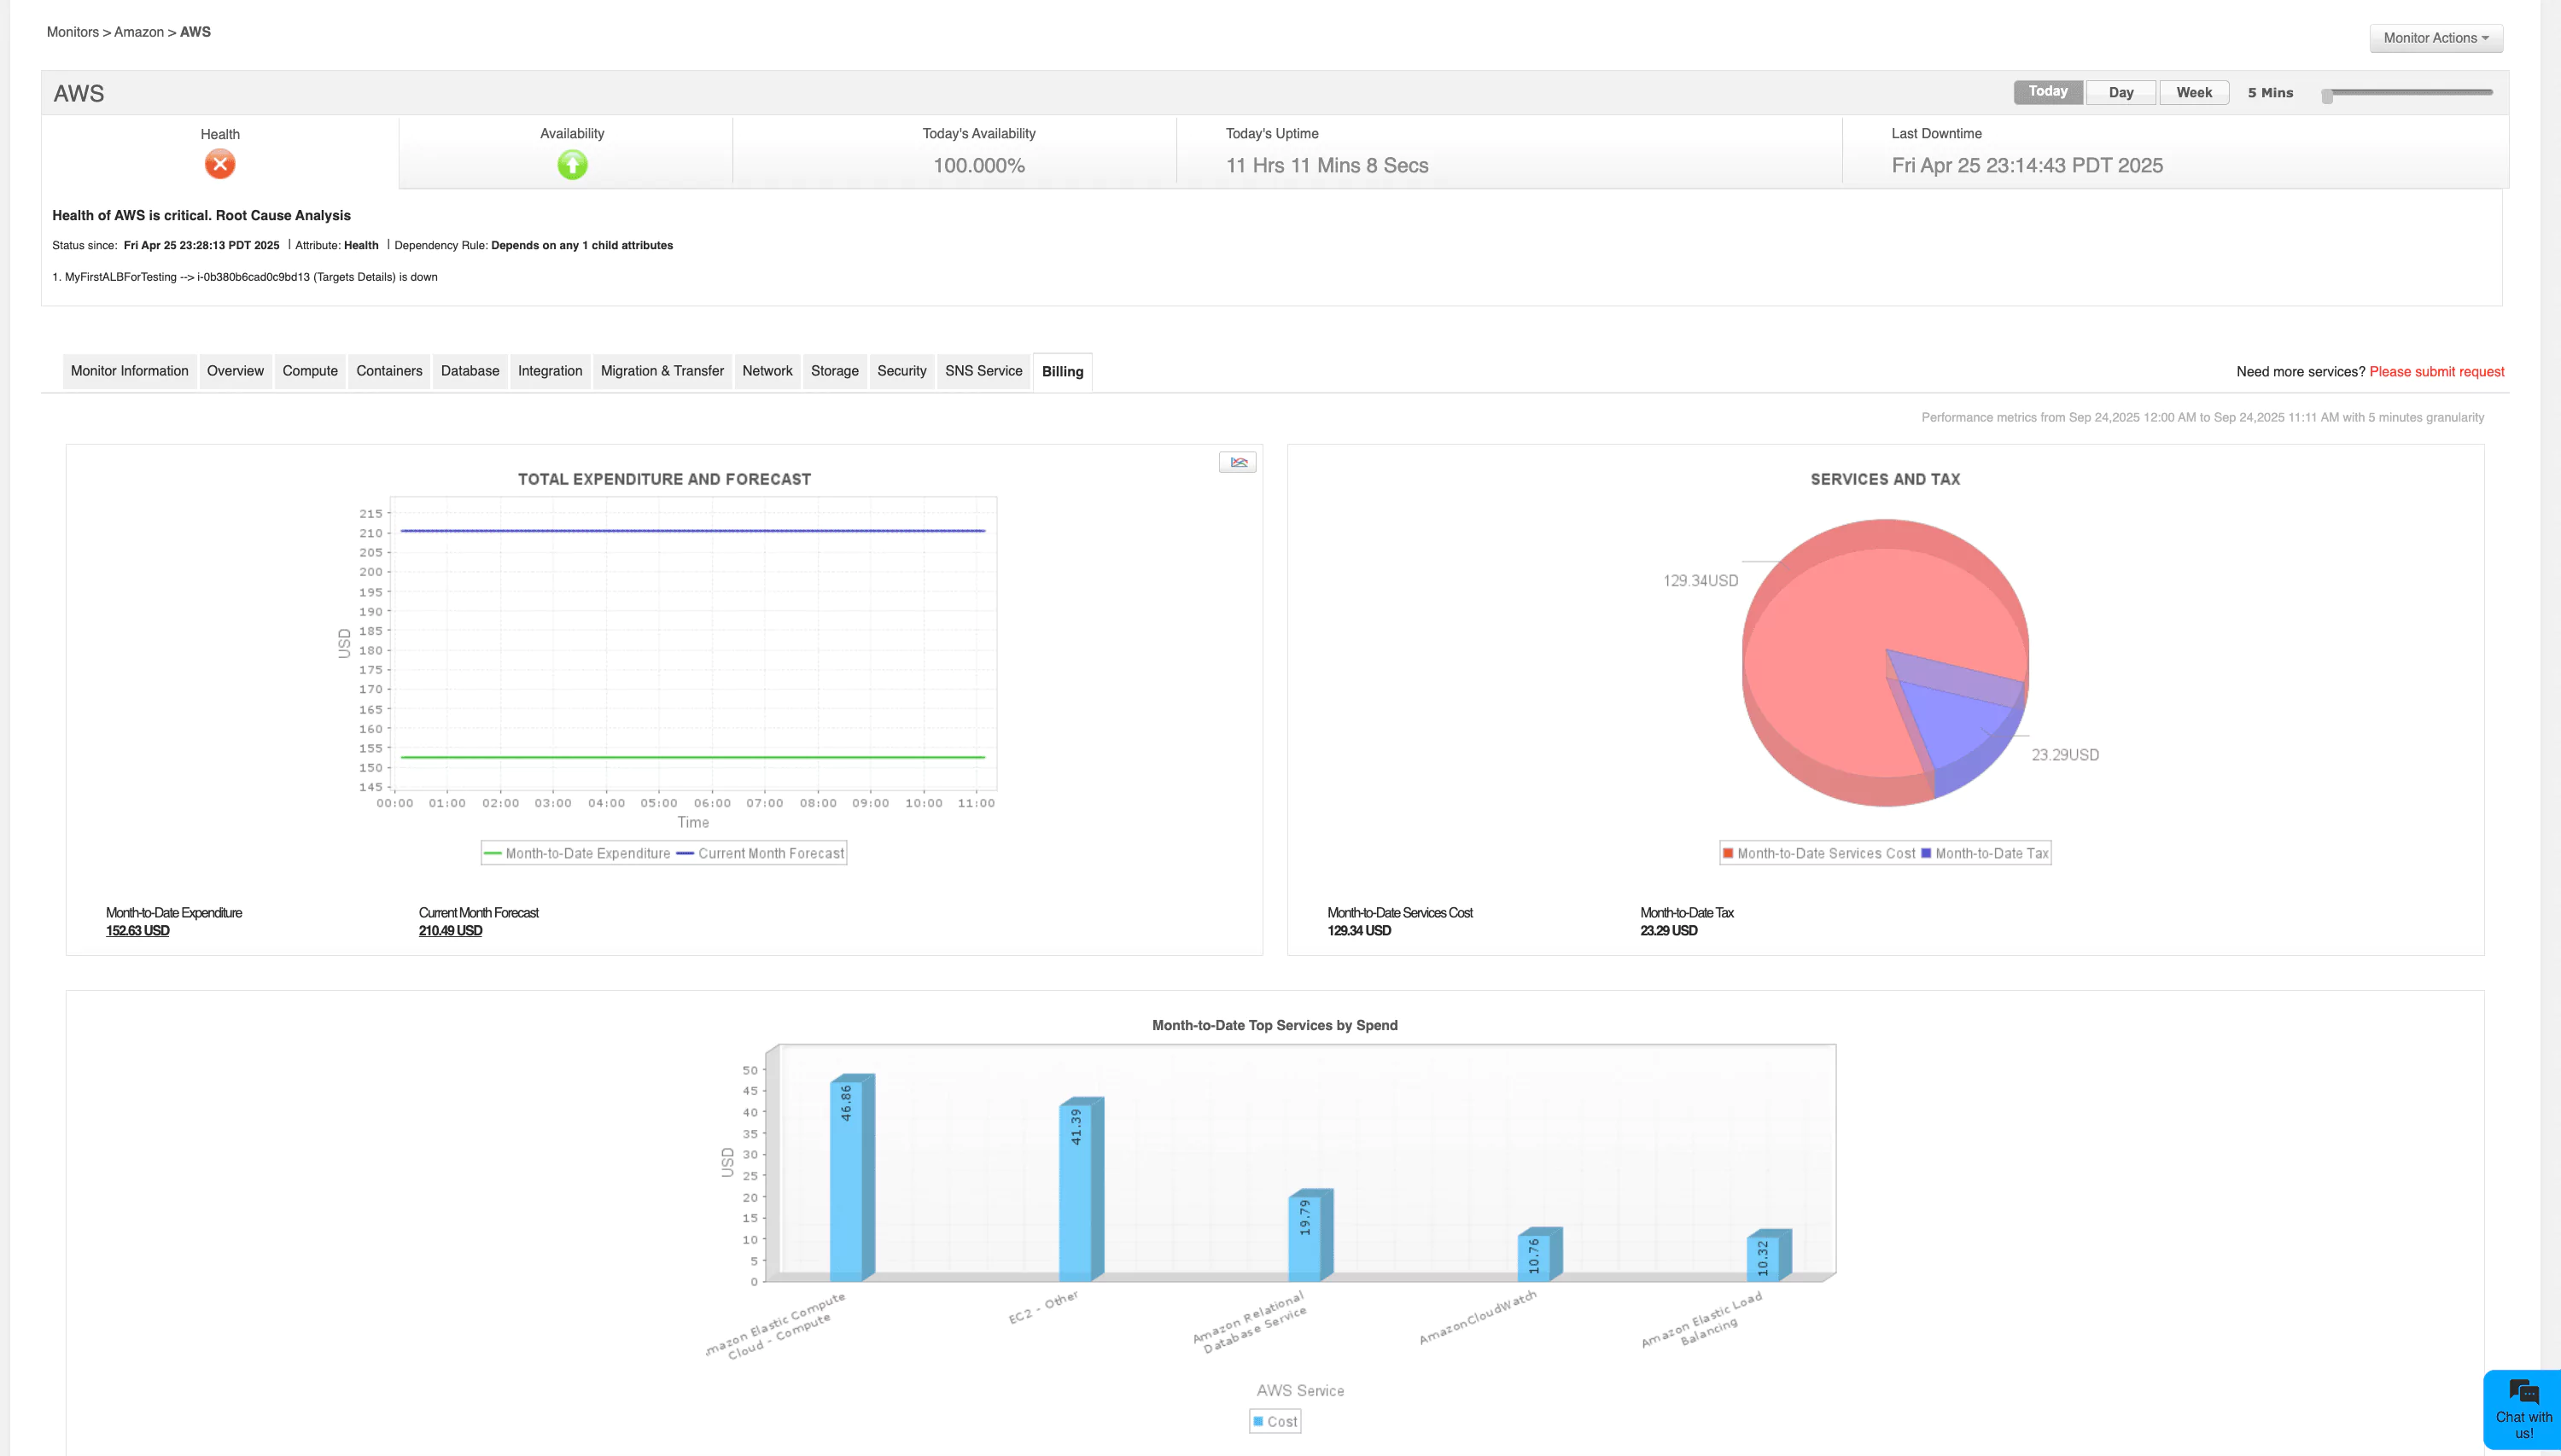Open the 152.63 USD expenditure details link
This screenshot has height=1456, width=2561.
tap(137, 930)
